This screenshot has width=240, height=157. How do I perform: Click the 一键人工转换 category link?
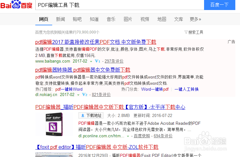[x=187, y=89]
